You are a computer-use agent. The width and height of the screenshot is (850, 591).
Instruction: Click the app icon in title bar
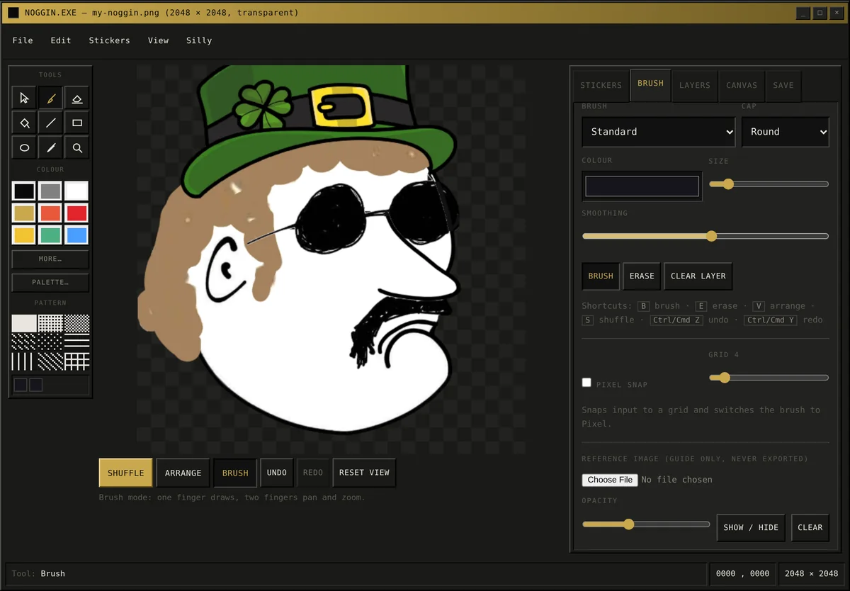point(13,13)
